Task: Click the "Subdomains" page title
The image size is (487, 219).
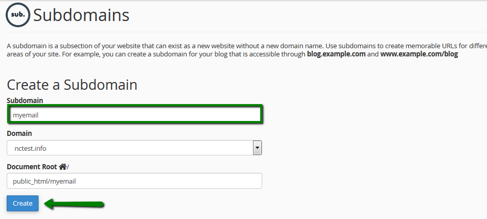Action: click(x=81, y=15)
